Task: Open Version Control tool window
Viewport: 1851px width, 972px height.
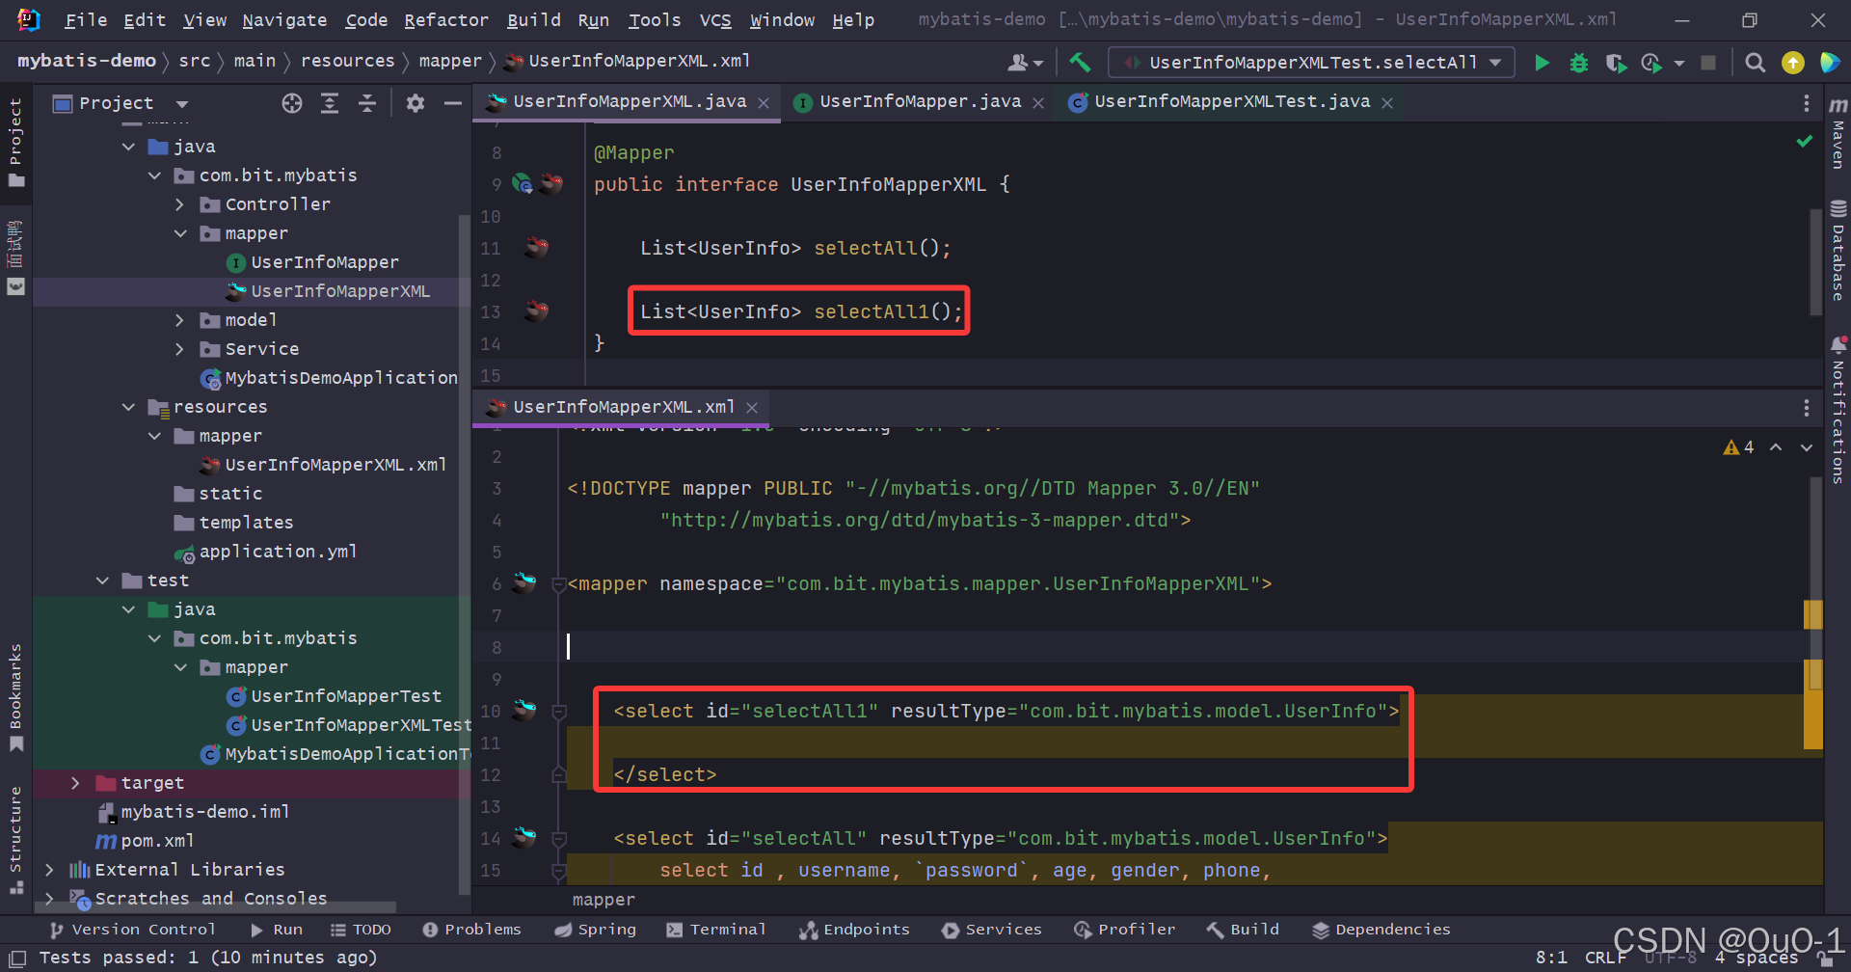Action: click(x=132, y=930)
